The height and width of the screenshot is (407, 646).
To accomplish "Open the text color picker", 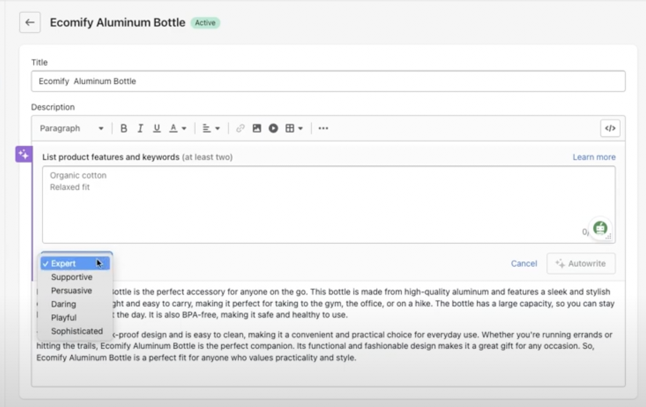I will [x=178, y=128].
